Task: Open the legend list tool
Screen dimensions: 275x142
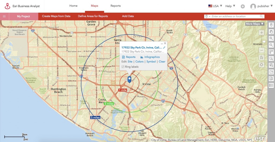Action: click(271, 85)
